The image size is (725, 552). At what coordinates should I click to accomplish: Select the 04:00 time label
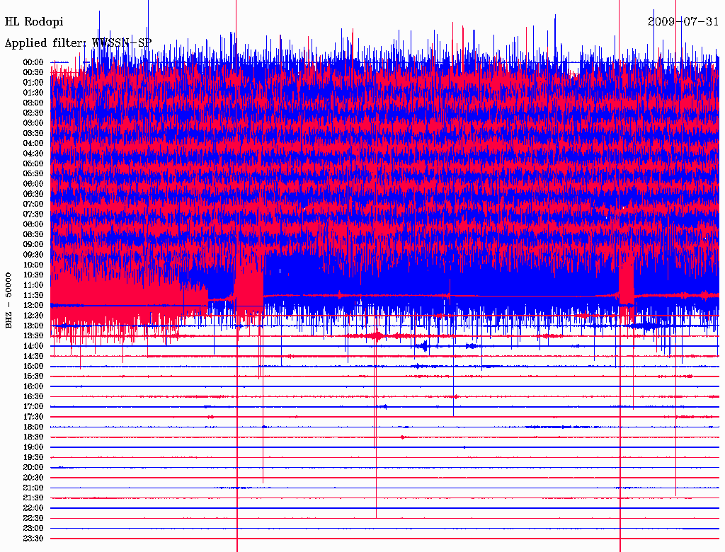coord(33,144)
